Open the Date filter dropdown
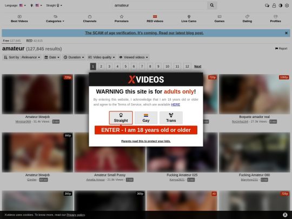292x219 pixels. 52,57
